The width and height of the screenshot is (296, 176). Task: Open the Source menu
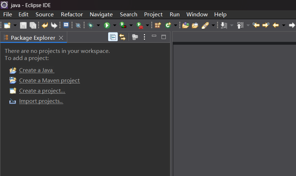point(44,15)
